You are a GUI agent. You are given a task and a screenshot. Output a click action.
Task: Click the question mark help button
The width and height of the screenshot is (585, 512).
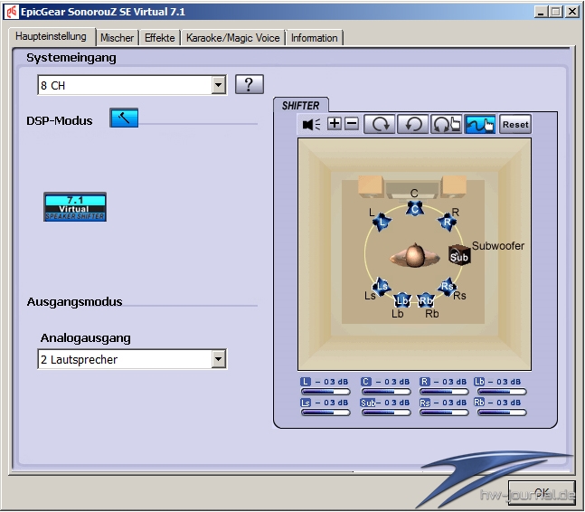click(250, 84)
